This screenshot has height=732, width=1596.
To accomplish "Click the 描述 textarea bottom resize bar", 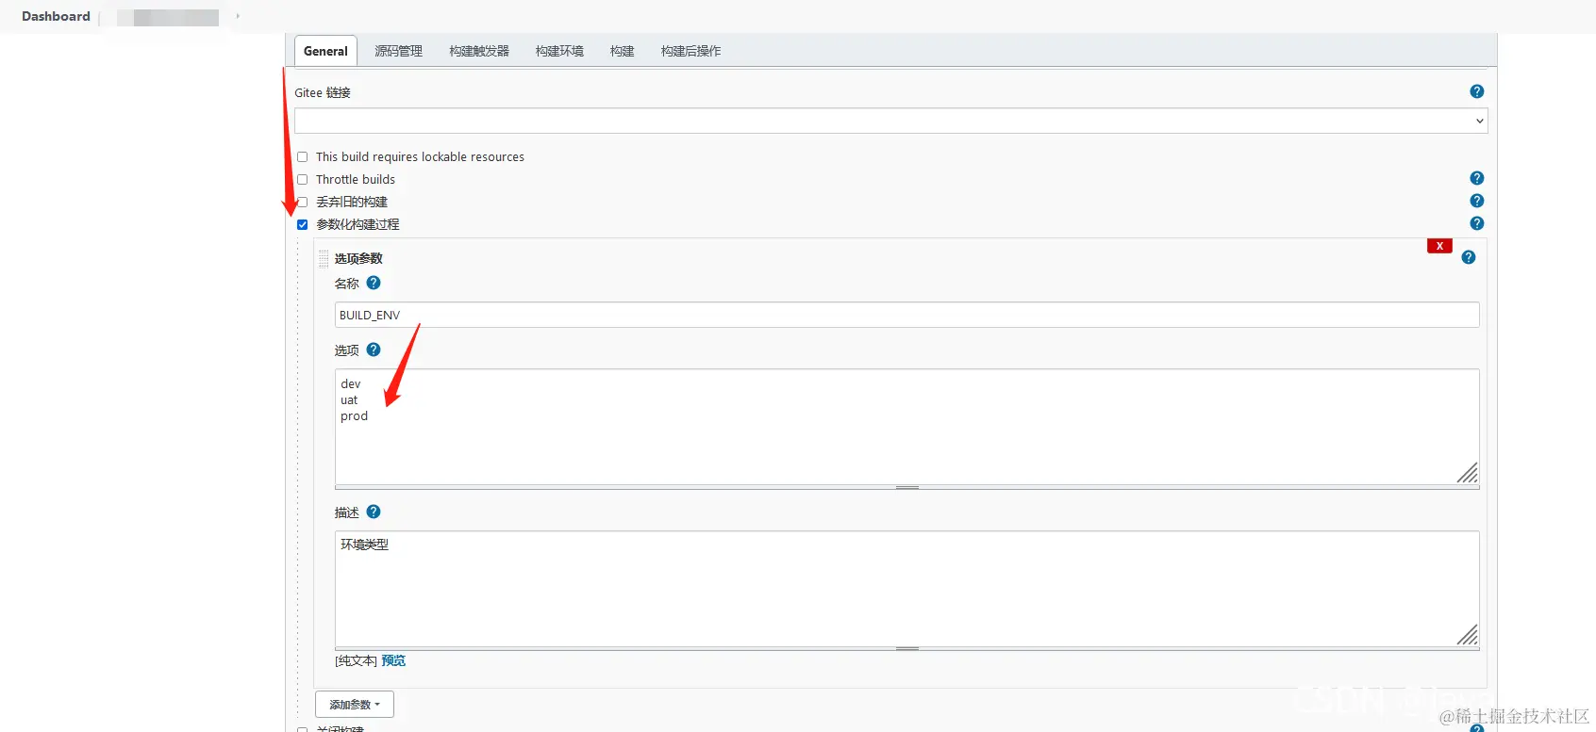I will [906, 649].
